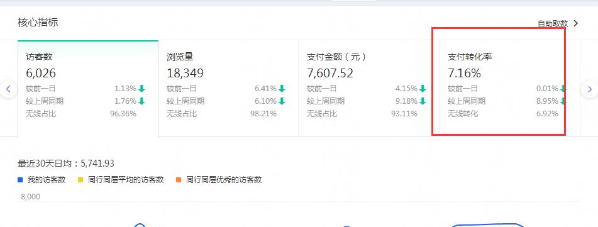Click the 核心指标 section heading
Image resolution: width=598 pixels, height=227 pixels.
(x=38, y=22)
